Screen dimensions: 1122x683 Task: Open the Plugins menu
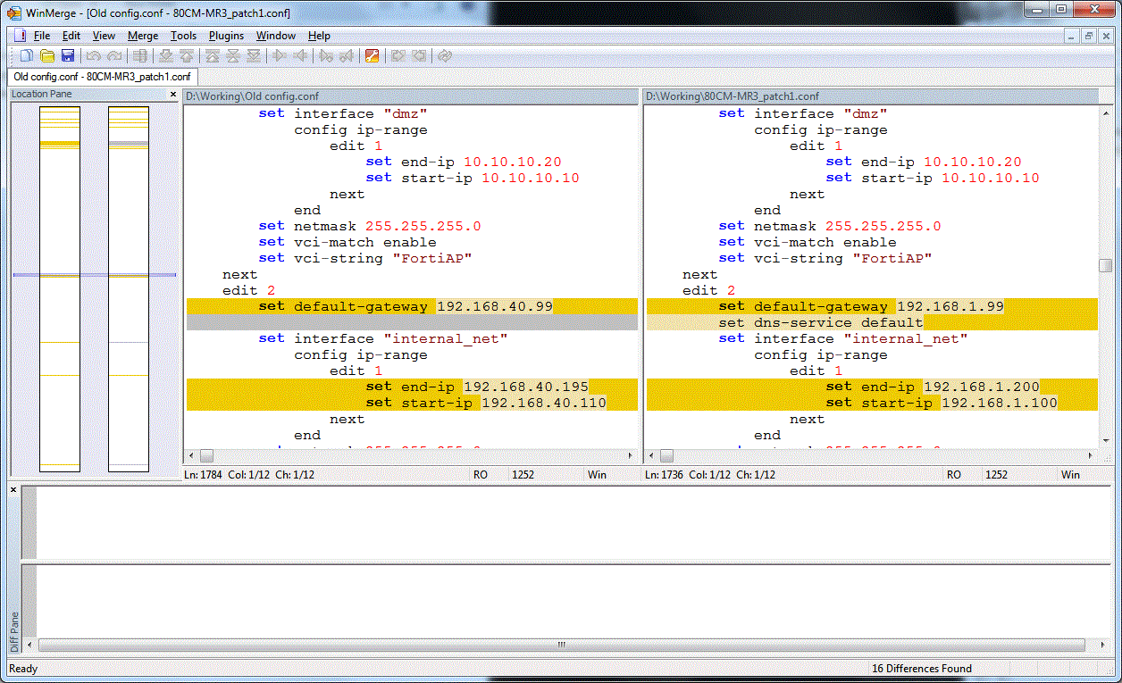226,36
